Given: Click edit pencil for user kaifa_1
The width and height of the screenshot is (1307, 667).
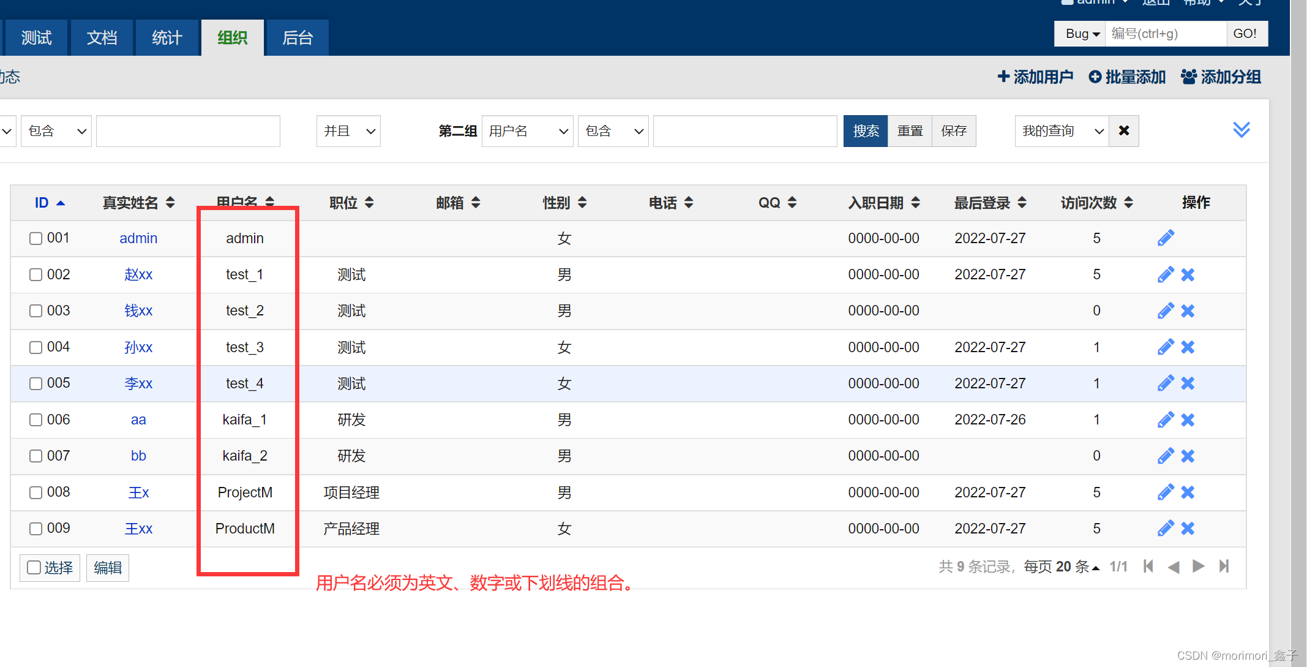Looking at the screenshot, I should pos(1166,420).
